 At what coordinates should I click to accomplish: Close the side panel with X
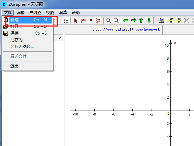(x=60, y=38)
